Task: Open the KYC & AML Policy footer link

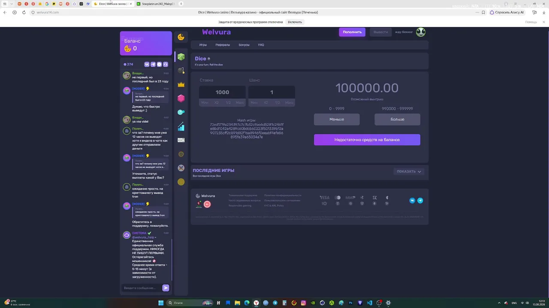Action: coord(274,206)
